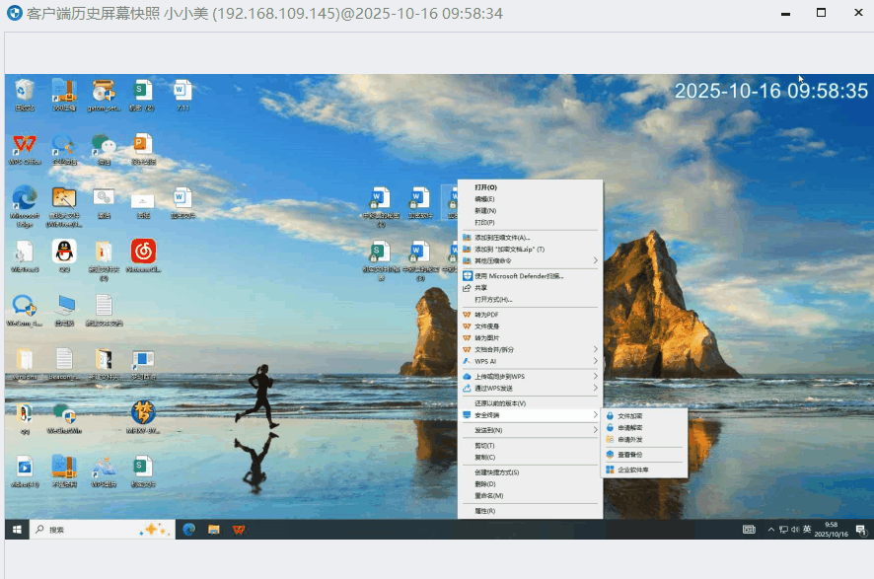This screenshot has width=874, height=579.
Task: Expand the 安全终端 submenu entry
Action: click(530, 415)
